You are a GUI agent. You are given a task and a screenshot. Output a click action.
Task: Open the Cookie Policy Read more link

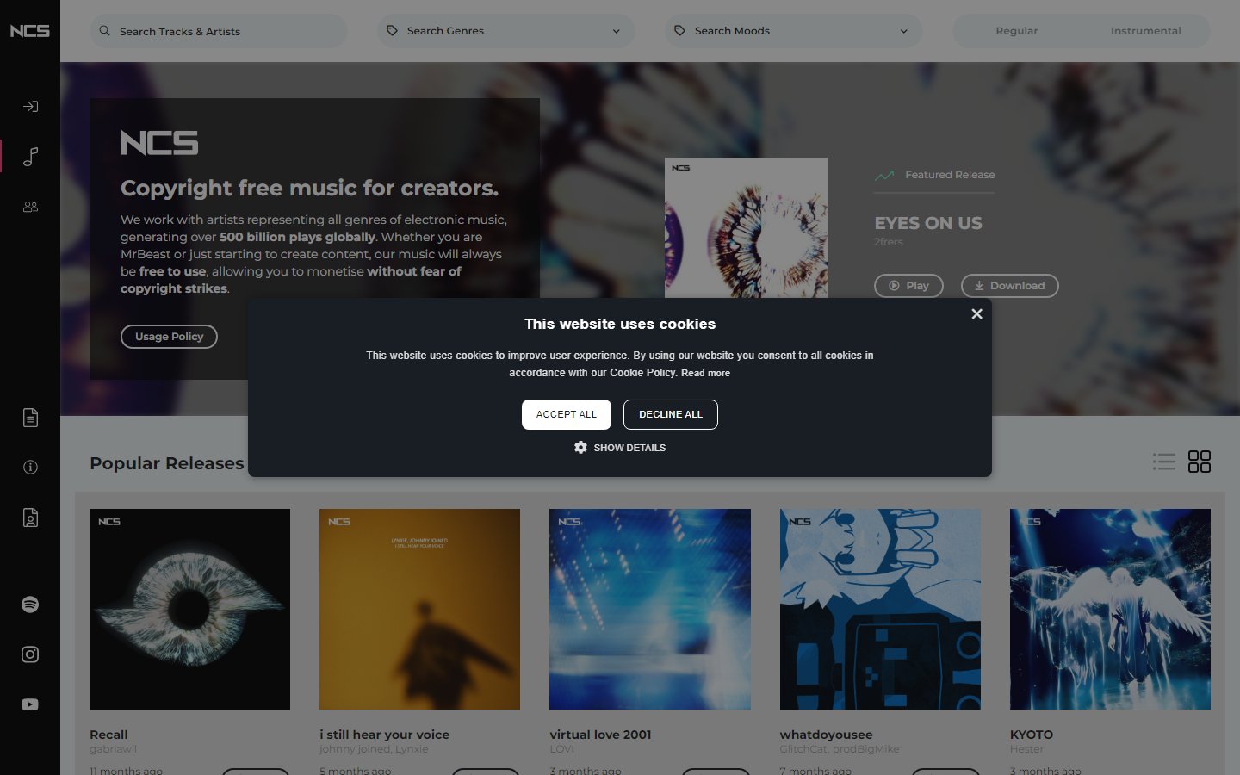point(705,373)
